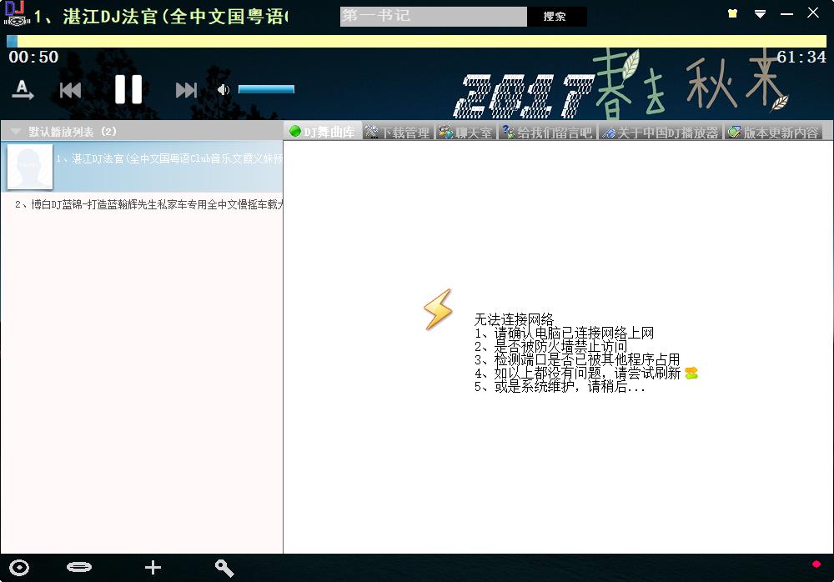Click the now playing title 湛江DJ法官
The image size is (834, 582).
tap(162, 17)
